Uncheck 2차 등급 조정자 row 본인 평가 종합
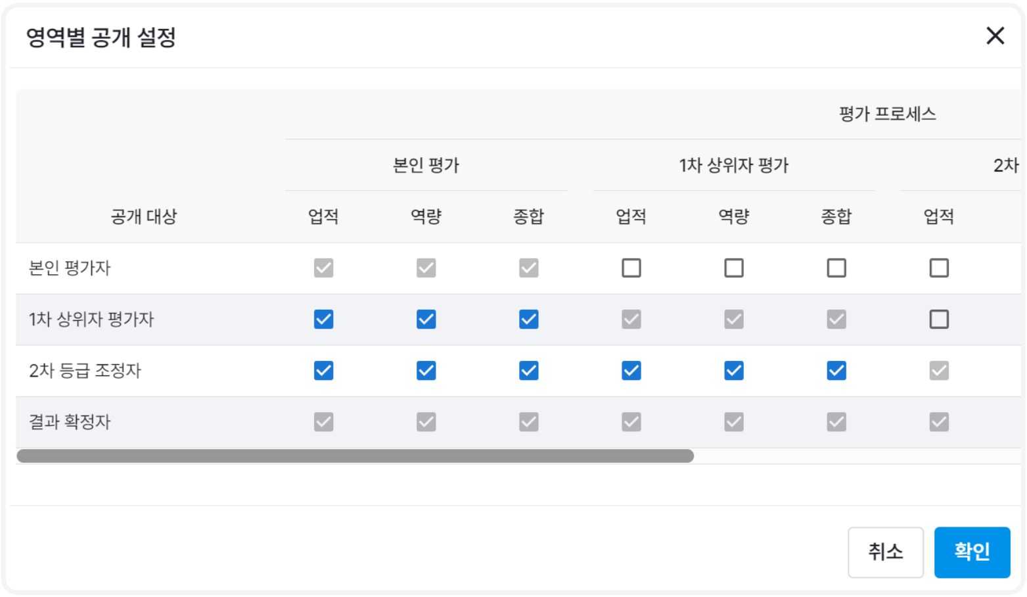Screen dimensions: 1027x597 tap(528, 370)
